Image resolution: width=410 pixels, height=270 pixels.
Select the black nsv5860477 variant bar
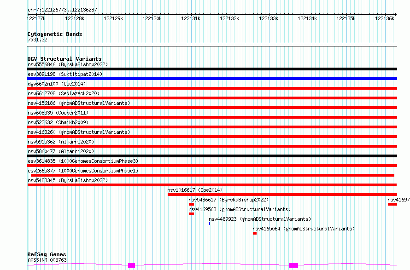(x=212, y=156)
